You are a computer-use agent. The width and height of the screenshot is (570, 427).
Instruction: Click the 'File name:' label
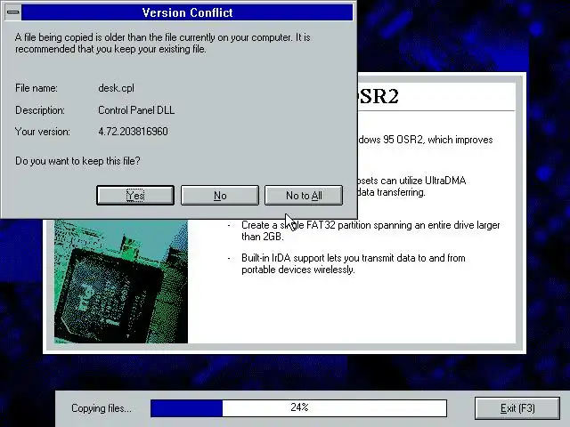click(37, 88)
